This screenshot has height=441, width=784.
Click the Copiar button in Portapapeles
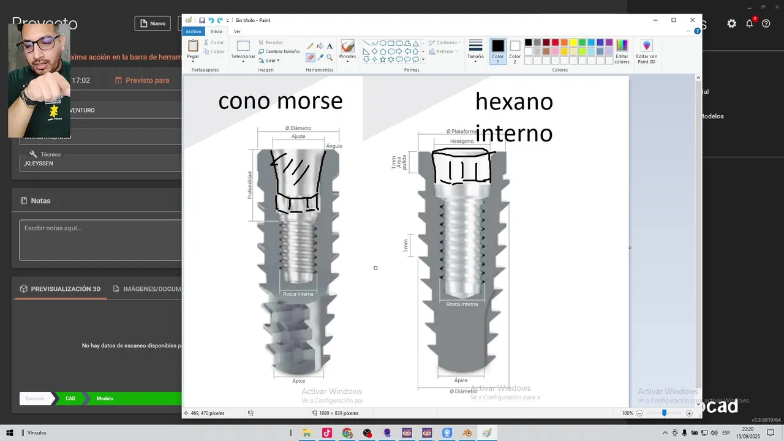click(213, 51)
